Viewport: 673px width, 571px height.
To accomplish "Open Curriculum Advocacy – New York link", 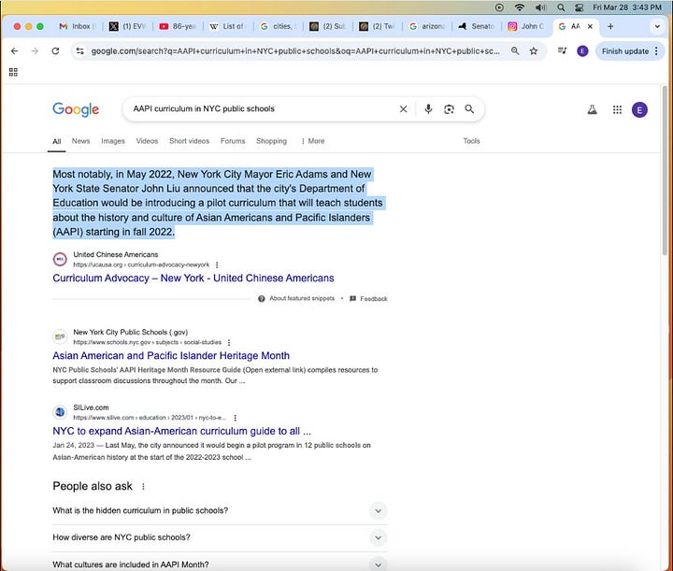I will 193,278.
